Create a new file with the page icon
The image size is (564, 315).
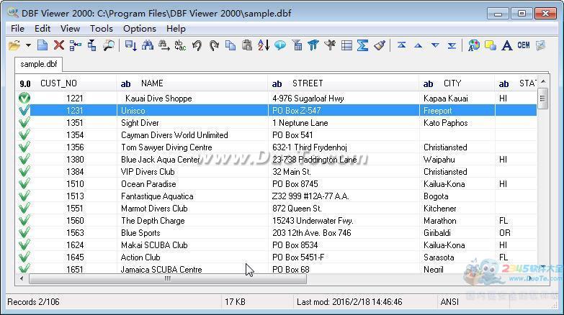(x=42, y=45)
